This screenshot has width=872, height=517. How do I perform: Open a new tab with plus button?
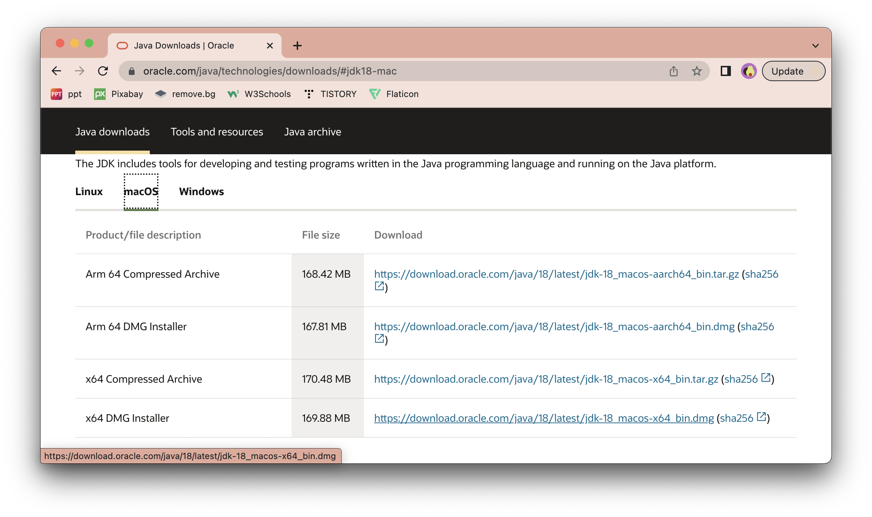click(x=297, y=46)
